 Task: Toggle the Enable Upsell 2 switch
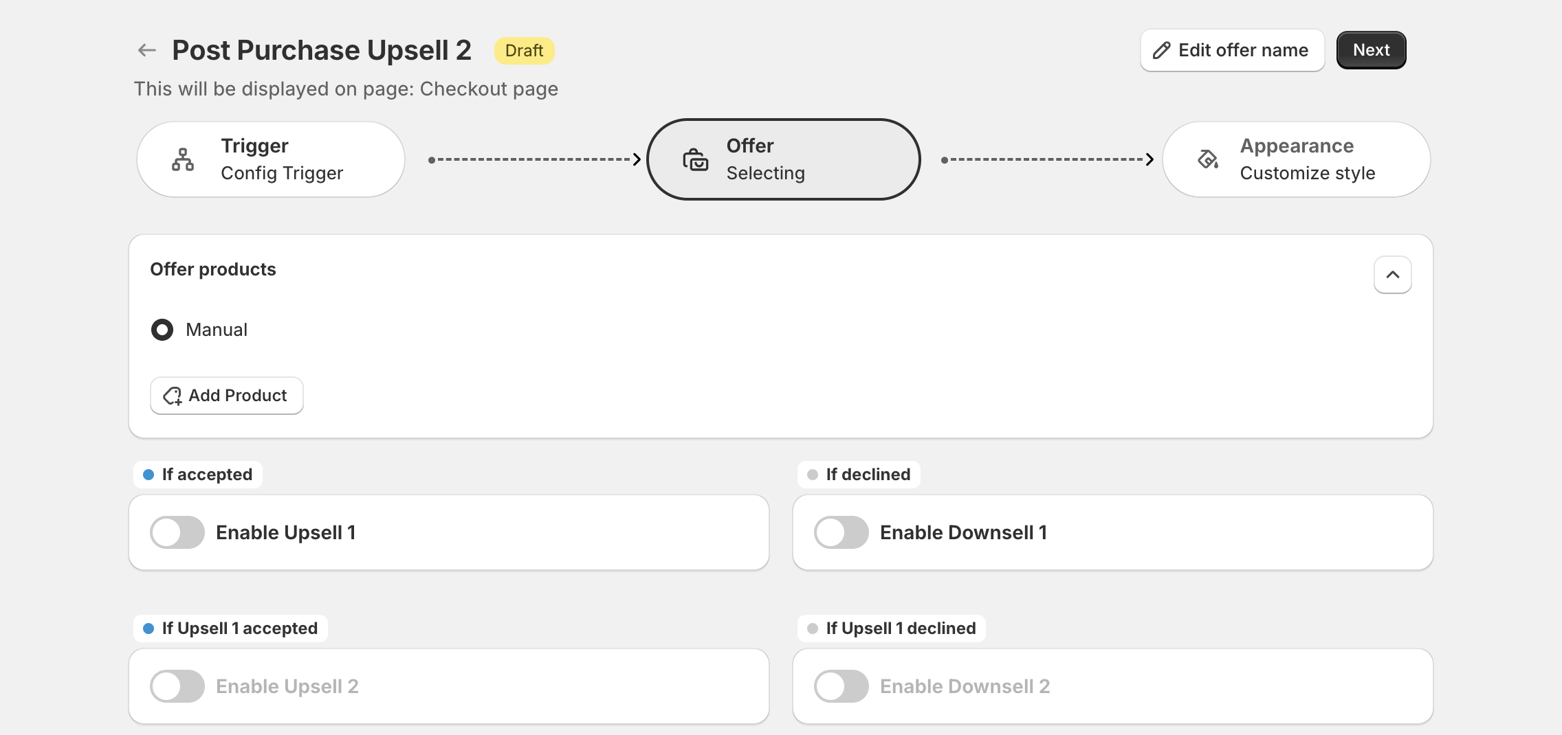click(177, 686)
